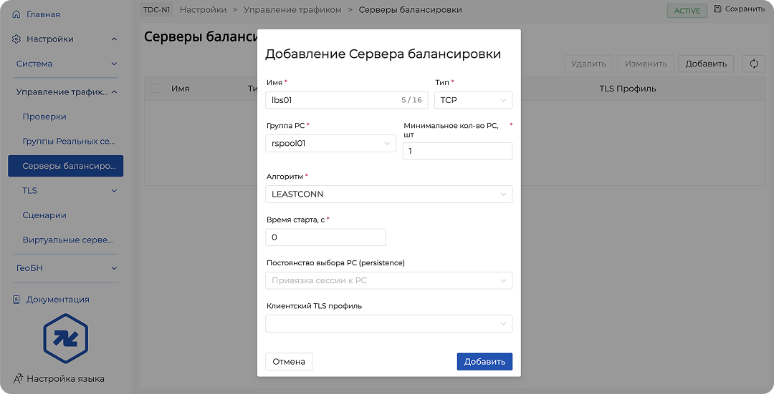Click the refresh icon button
Image resolution: width=774 pixels, height=394 pixels.
point(754,64)
